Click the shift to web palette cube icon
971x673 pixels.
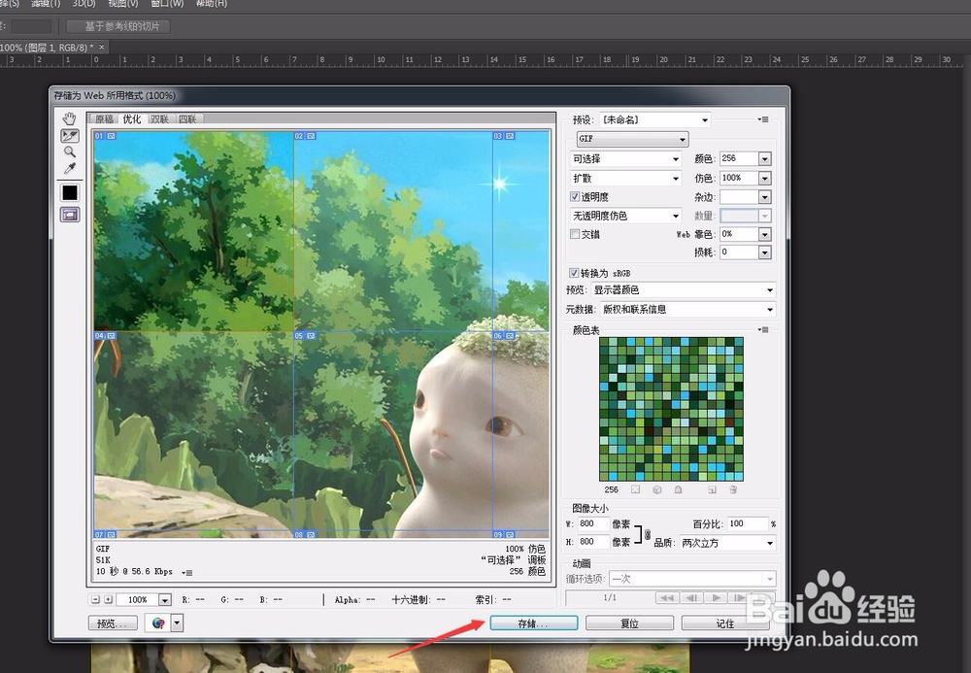657,489
